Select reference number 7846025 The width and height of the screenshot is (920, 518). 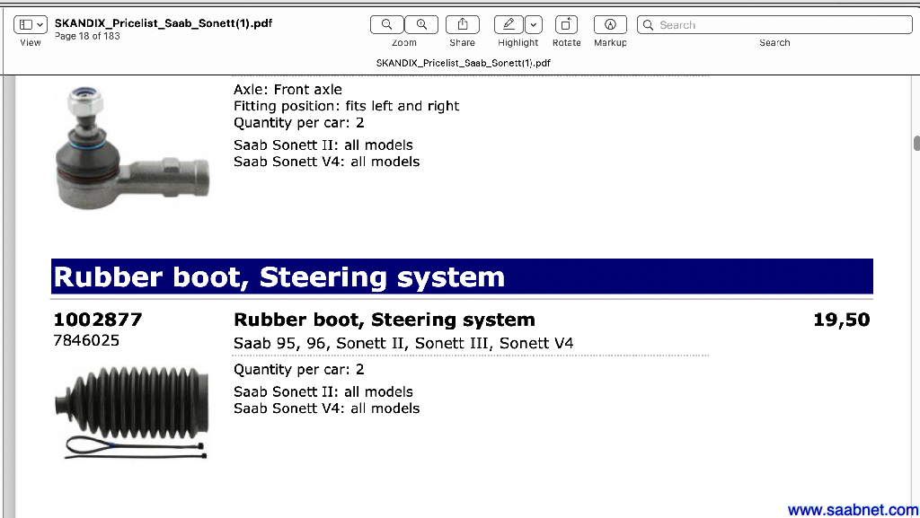pyautogui.click(x=86, y=340)
